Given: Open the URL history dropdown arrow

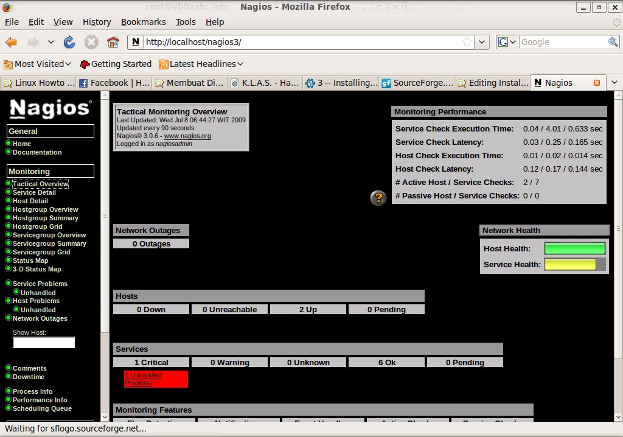Looking at the screenshot, I should coord(482,42).
